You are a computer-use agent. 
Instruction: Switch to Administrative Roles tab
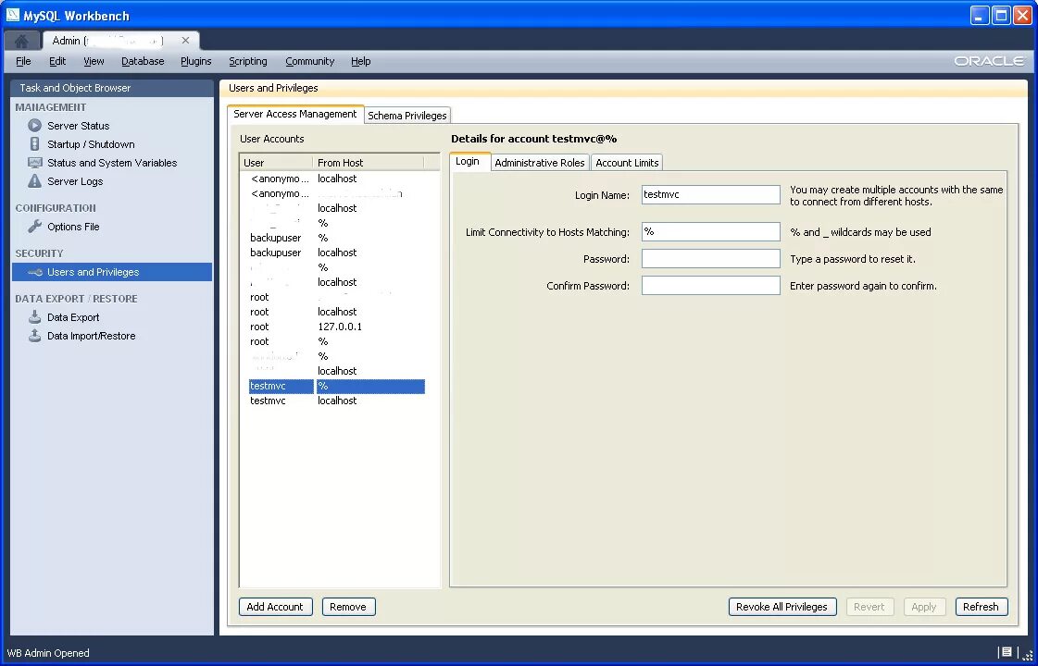(x=540, y=163)
